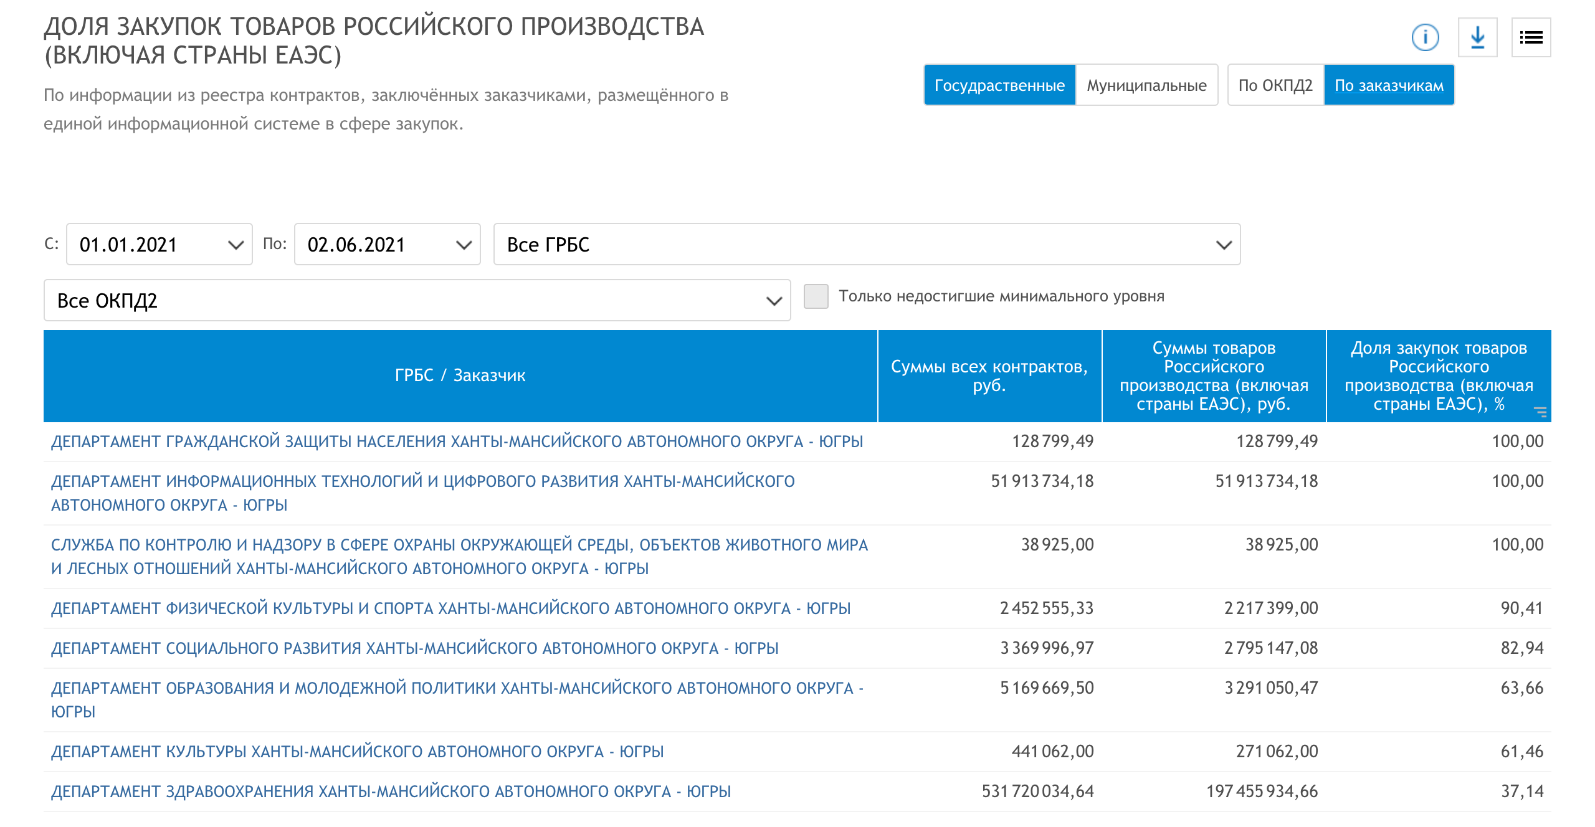
Task: Switch to Государственные tab
Action: (999, 85)
